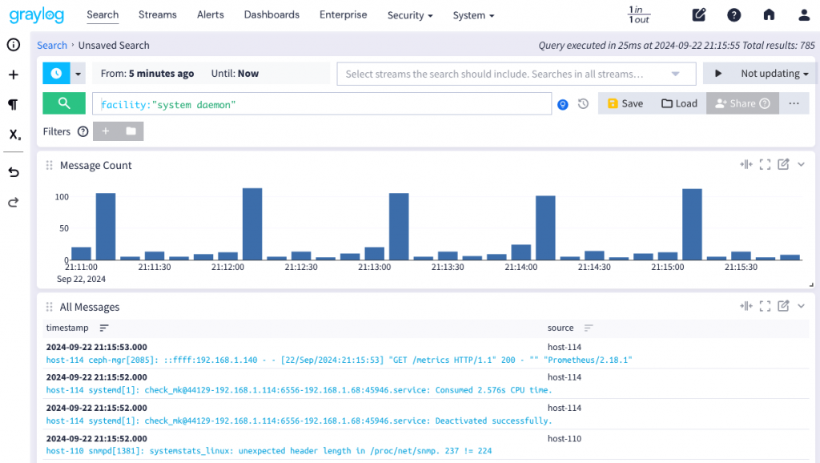Click the widget resize handle of Message Count
This screenshot has width=820, height=463.
[x=811, y=284]
